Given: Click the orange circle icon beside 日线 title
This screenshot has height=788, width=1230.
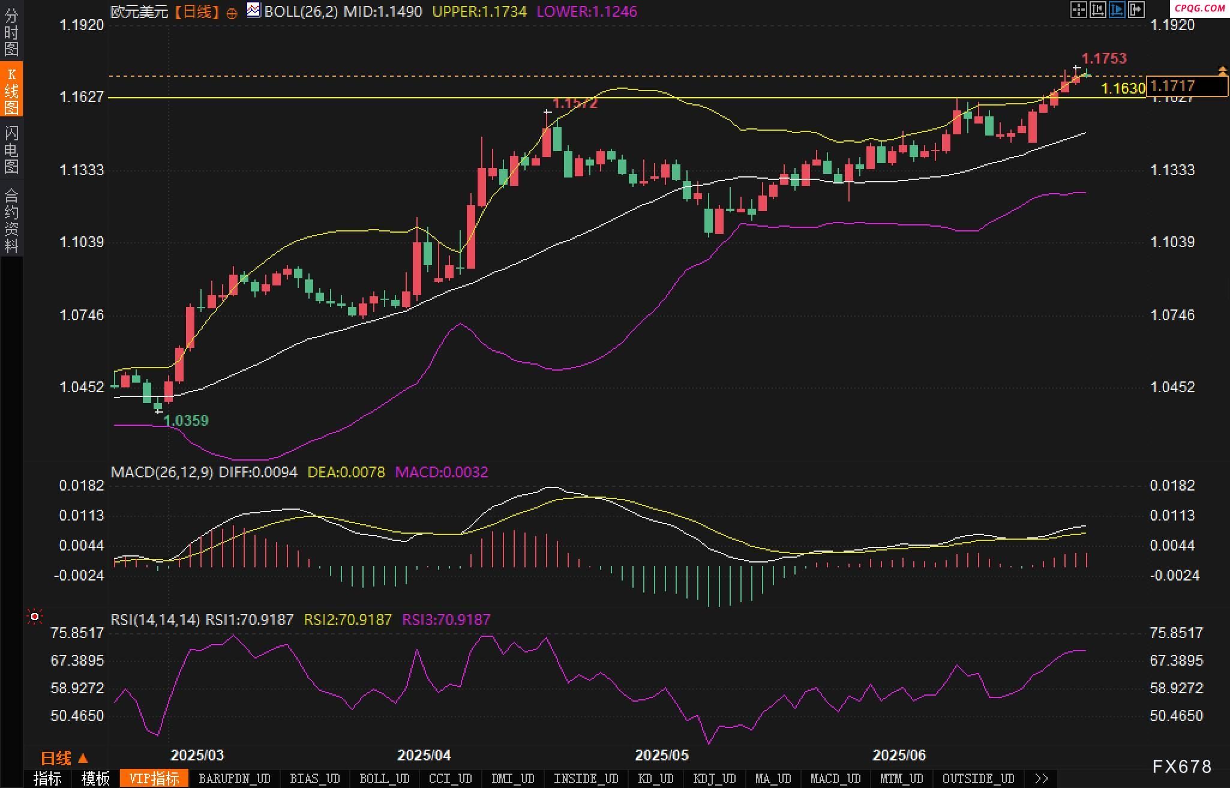Looking at the screenshot, I should click(232, 13).
